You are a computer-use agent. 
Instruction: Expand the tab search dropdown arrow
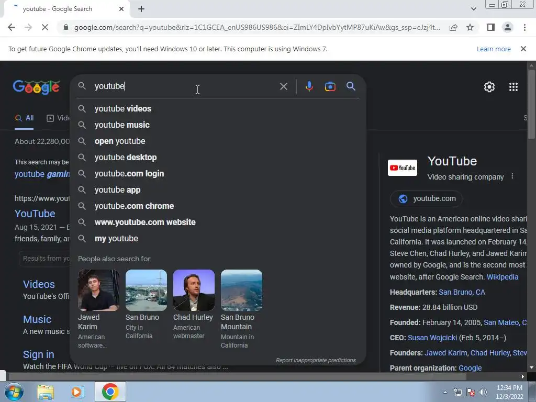(473, 9)
